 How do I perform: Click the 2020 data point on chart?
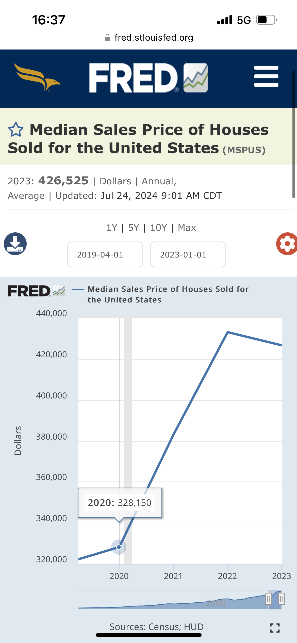[119, 547]
